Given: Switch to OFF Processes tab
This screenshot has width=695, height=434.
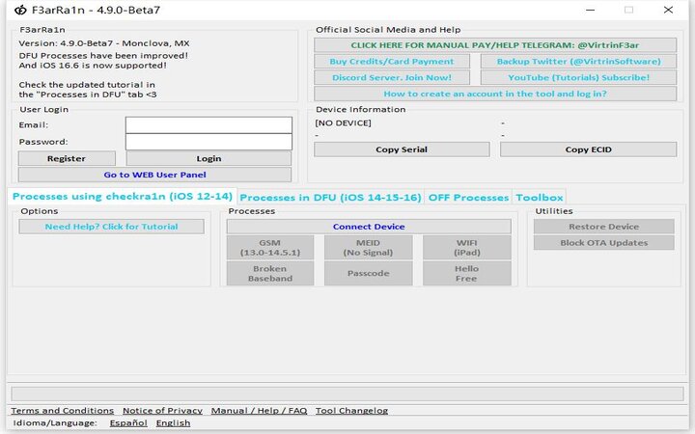Looking at the screenshot, I should (x=468, y=198).
